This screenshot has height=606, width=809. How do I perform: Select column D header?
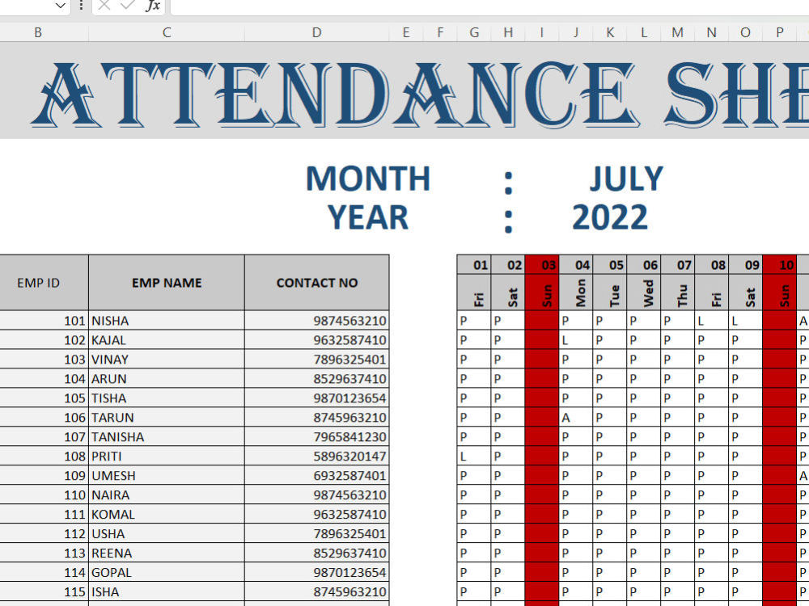coord(317,32)
